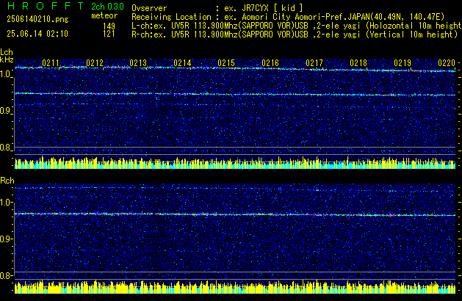Click the 0212 time marker
The width and height of the screenshot is (462, 301).
coord(95,63)
